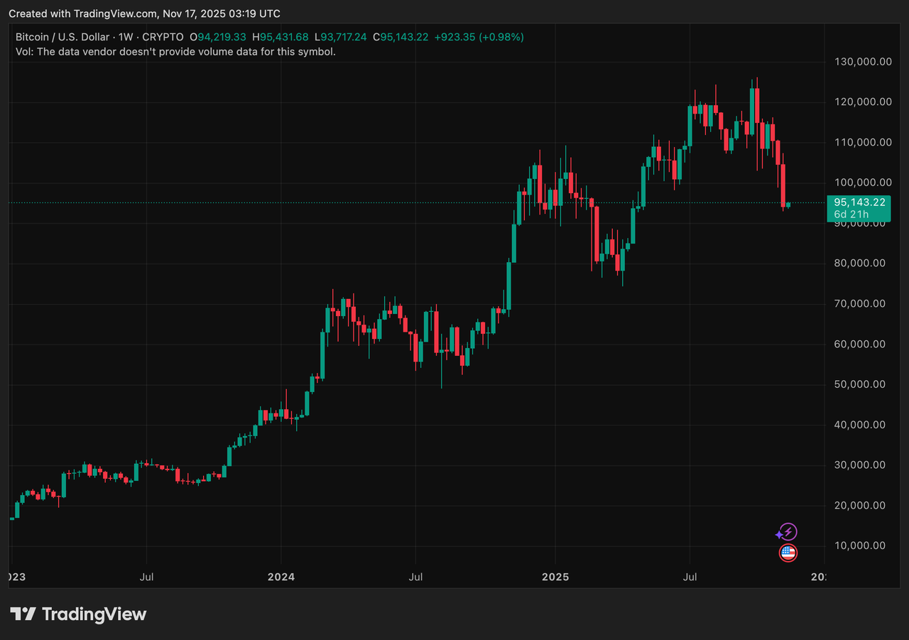
Task: Click the Vol indicator legend text
Action: [x=175, y=52]
